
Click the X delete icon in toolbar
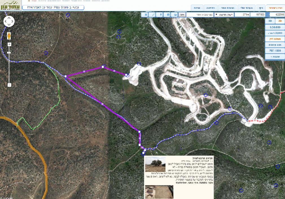click(146, 14)
